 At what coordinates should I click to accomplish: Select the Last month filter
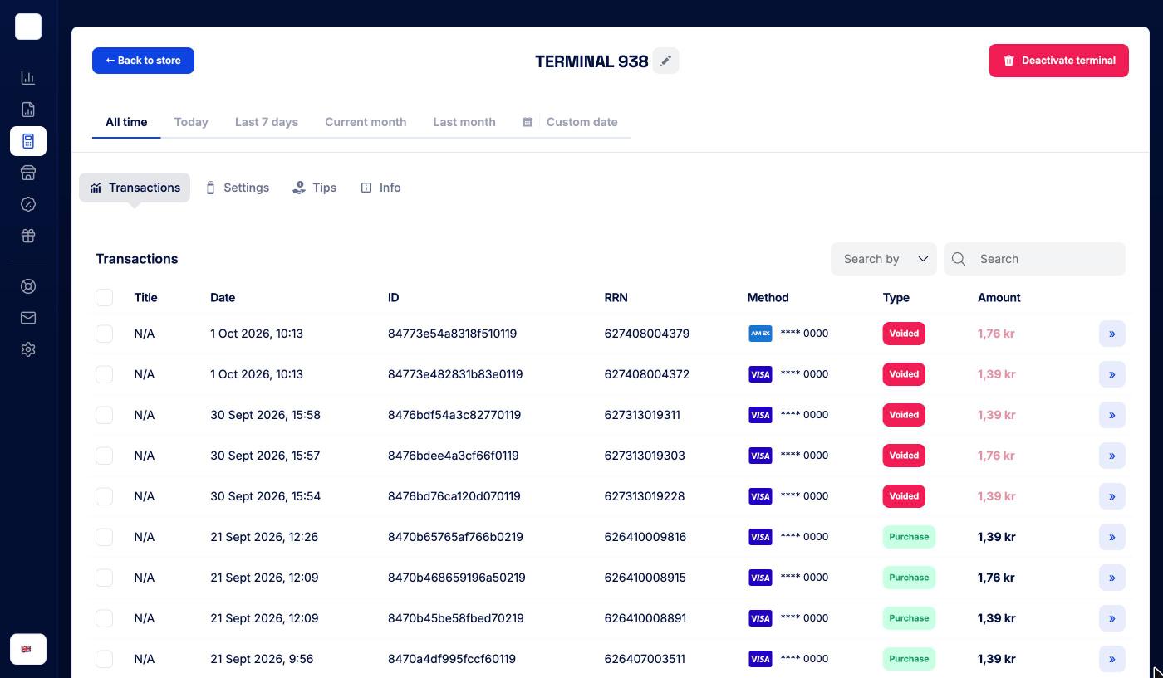click(464, 122)
